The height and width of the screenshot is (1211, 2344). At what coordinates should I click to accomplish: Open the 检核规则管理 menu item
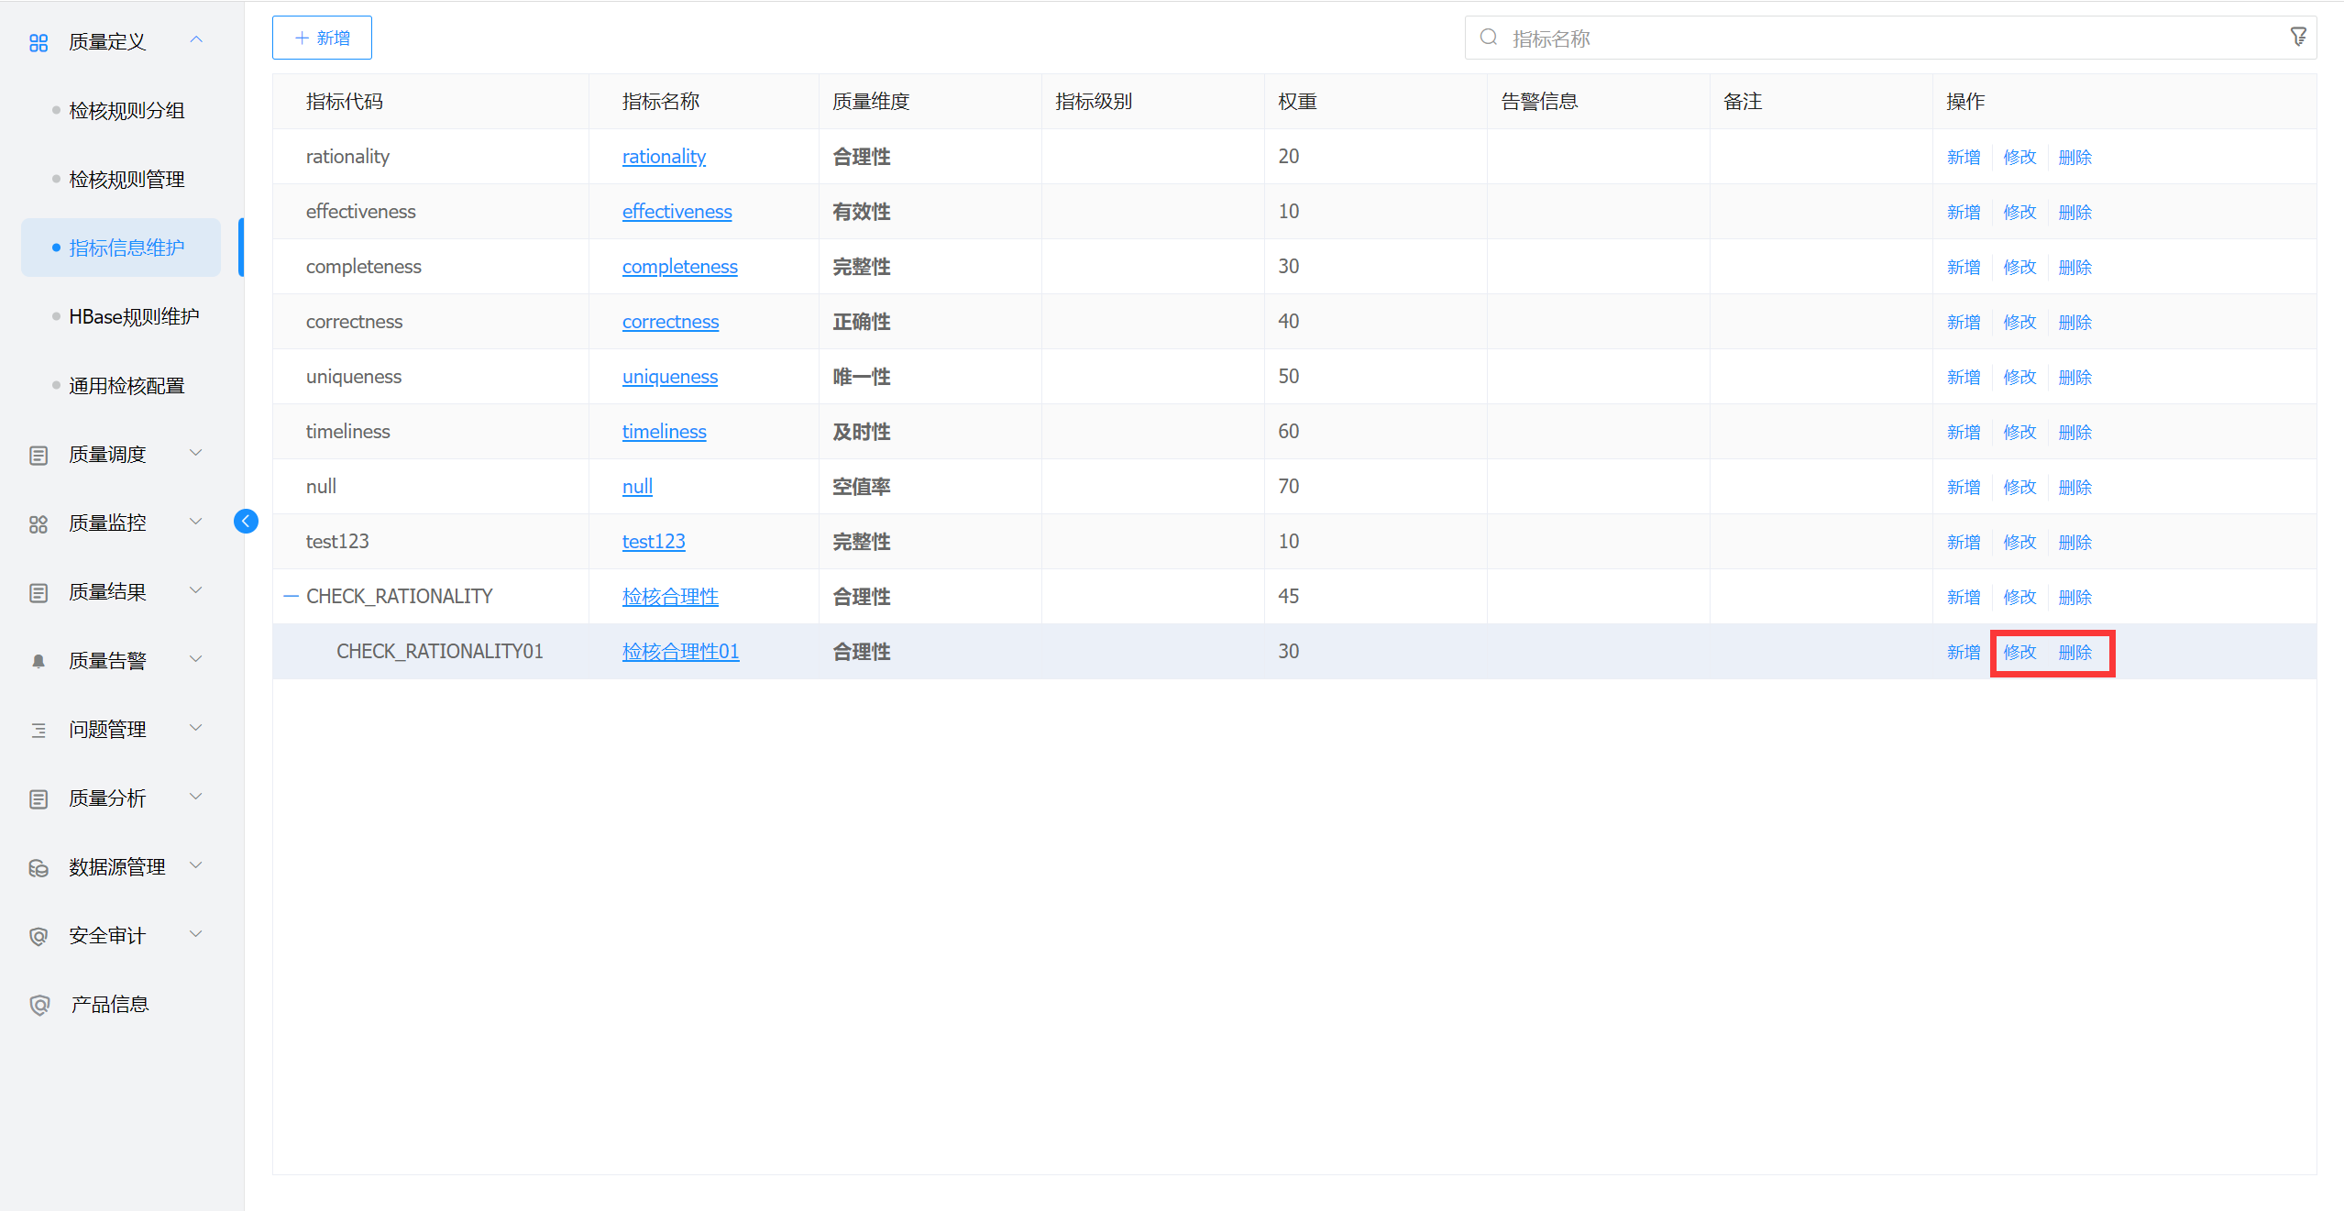coord(127,180)
